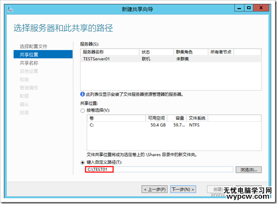Sort by 服务器名称 column header

tap(110, 52)
